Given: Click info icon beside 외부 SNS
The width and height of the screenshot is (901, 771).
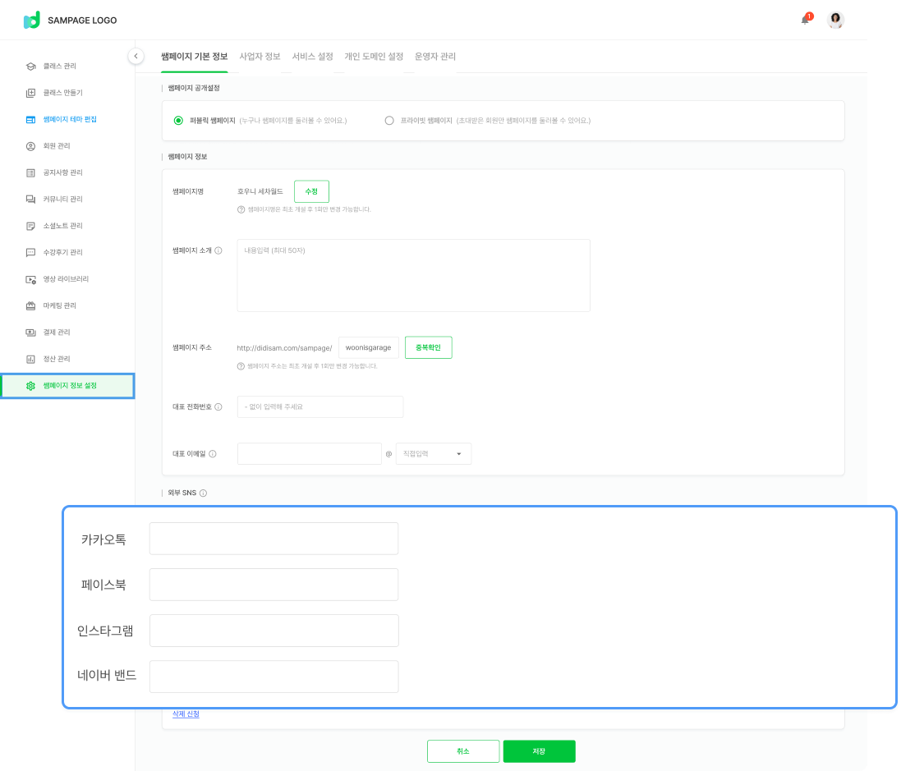Looking at the screenshot, I should 203,493.
